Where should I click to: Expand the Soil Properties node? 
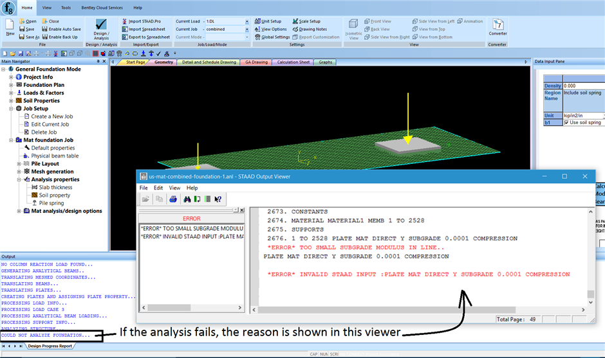pos(11,100)
